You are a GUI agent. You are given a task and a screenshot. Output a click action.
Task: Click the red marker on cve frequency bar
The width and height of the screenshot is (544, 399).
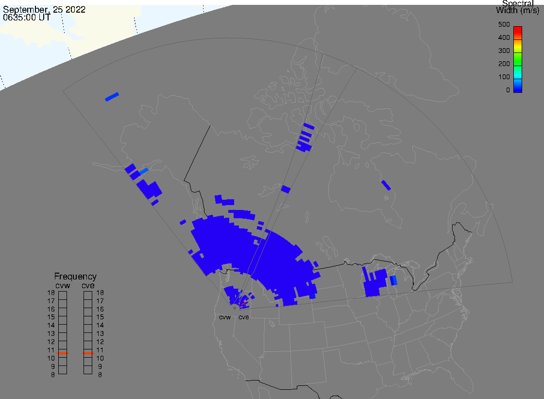(x=88, y=353)
